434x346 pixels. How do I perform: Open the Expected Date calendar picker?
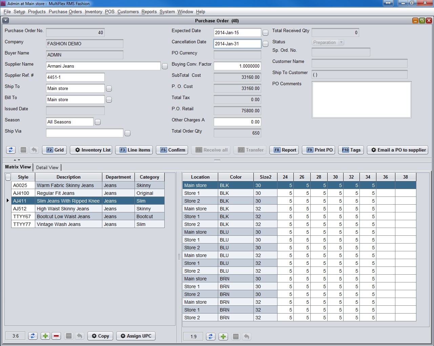coord(265,32)
